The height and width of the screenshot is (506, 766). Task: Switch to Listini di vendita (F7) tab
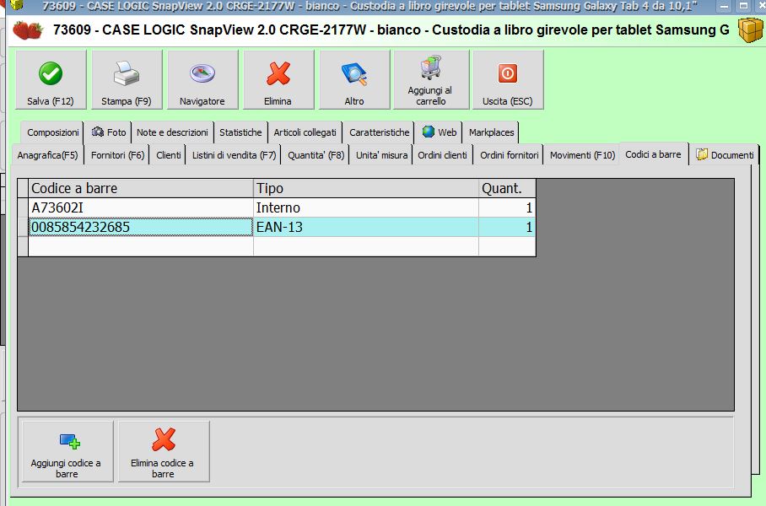[234, 155]
